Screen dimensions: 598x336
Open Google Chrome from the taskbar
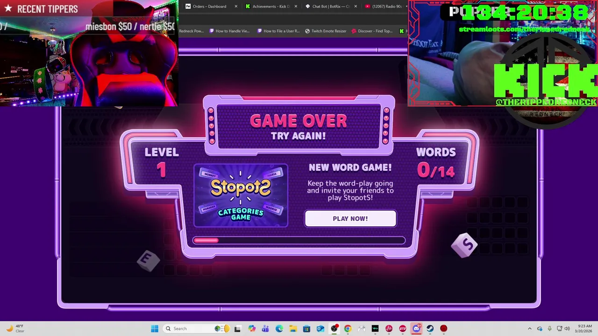(x=348, y=329)
